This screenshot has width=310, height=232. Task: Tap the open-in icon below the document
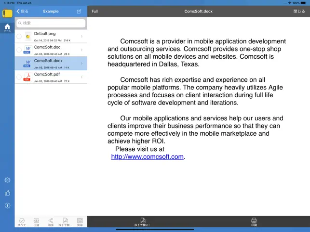point(143,222)
